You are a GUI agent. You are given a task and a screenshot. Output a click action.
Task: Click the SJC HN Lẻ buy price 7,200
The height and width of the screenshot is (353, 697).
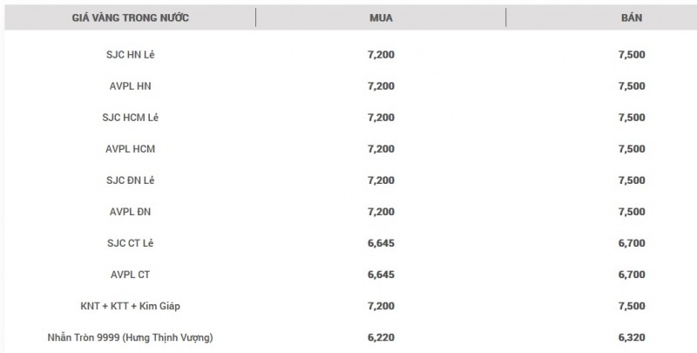click(x=381, y=55)
